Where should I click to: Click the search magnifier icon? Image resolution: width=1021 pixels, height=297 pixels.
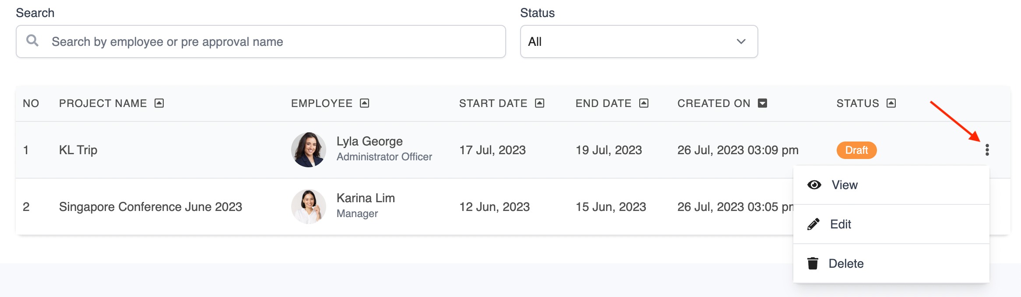click(32, 41)
